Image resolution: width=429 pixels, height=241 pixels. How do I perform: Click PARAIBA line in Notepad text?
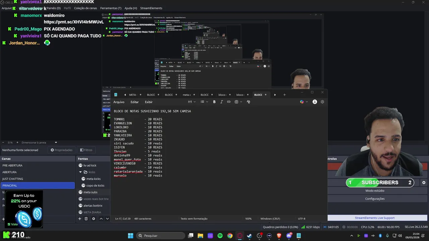[138, 131]
